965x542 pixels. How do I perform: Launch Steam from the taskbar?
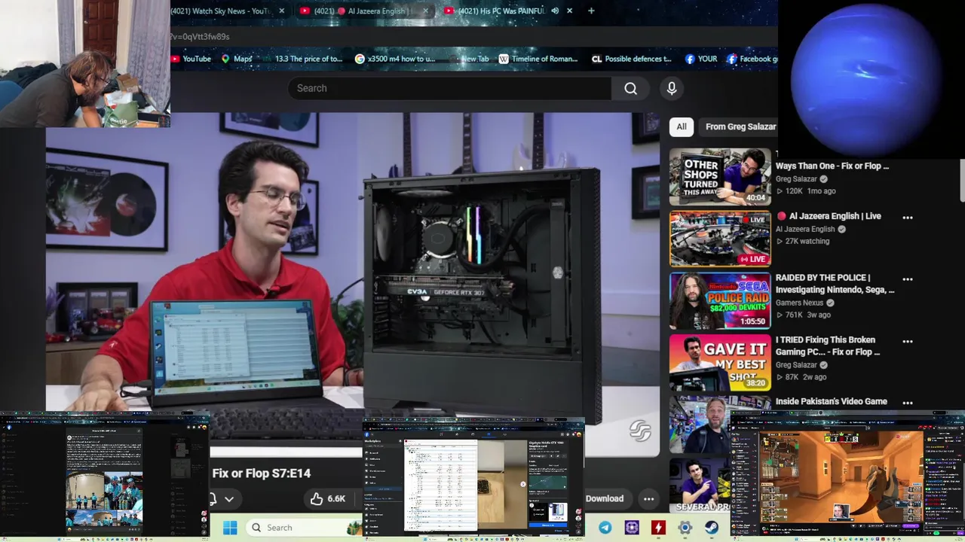tap(712, 528)
